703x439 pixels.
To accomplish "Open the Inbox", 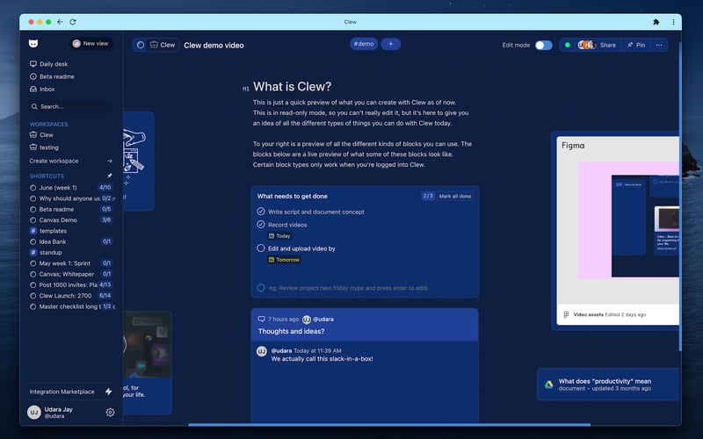I will pos(42,90).
